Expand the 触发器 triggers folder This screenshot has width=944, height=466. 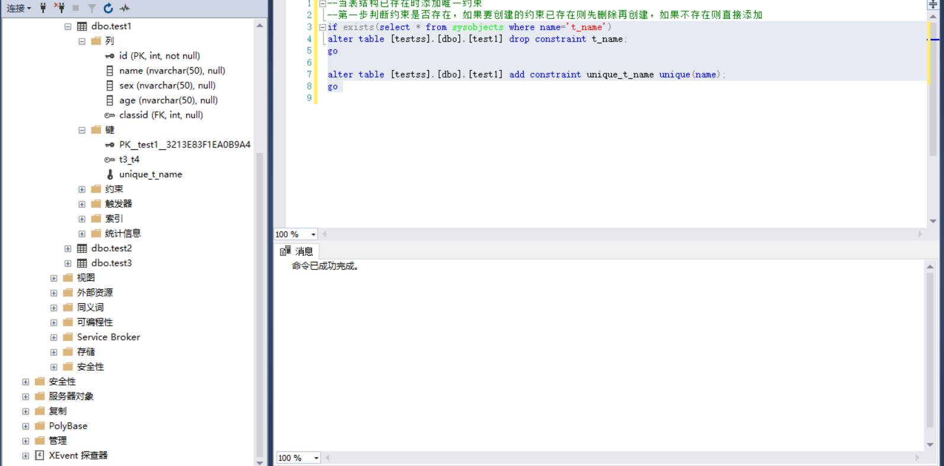82,204
